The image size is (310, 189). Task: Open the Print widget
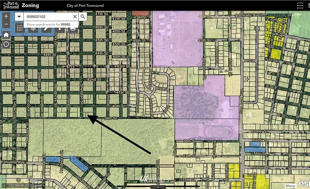pyautogui.click(x=72, y=28)
